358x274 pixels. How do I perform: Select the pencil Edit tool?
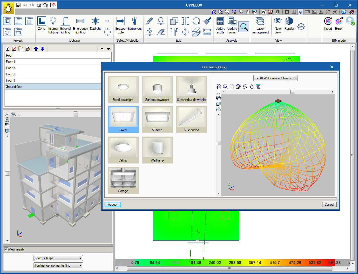pyautogui.click(x=150, y=21)
